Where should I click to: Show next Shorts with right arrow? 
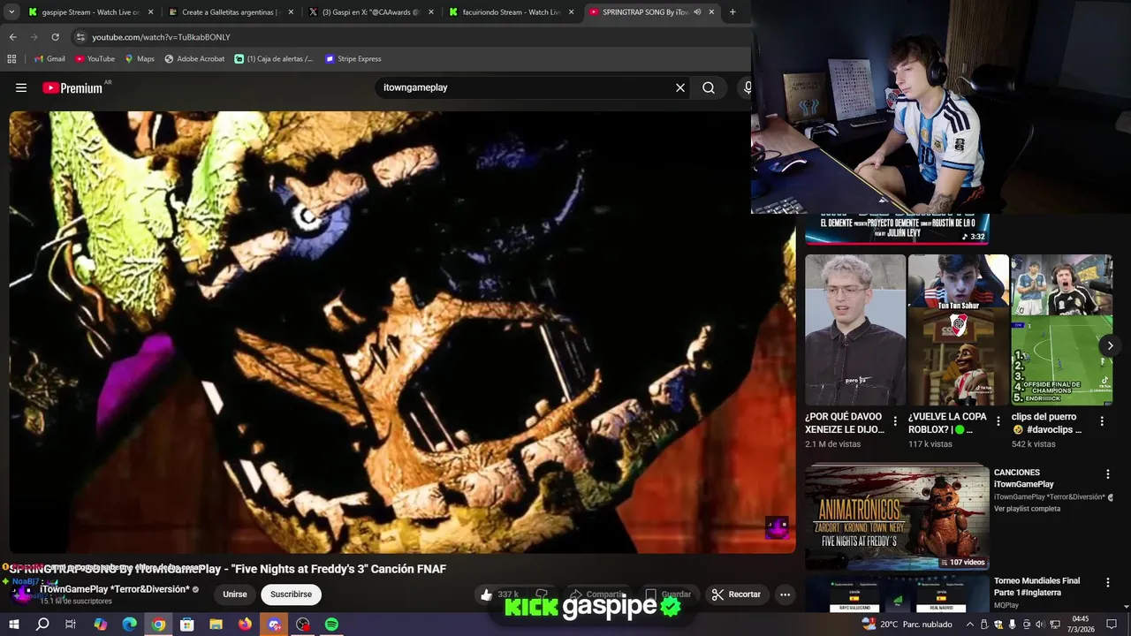pos(1110,345)
